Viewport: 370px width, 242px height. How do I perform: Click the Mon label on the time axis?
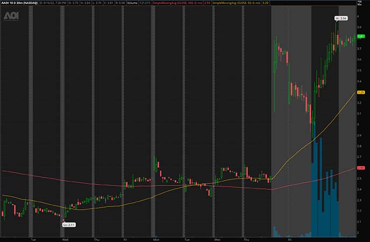(156, 240)
